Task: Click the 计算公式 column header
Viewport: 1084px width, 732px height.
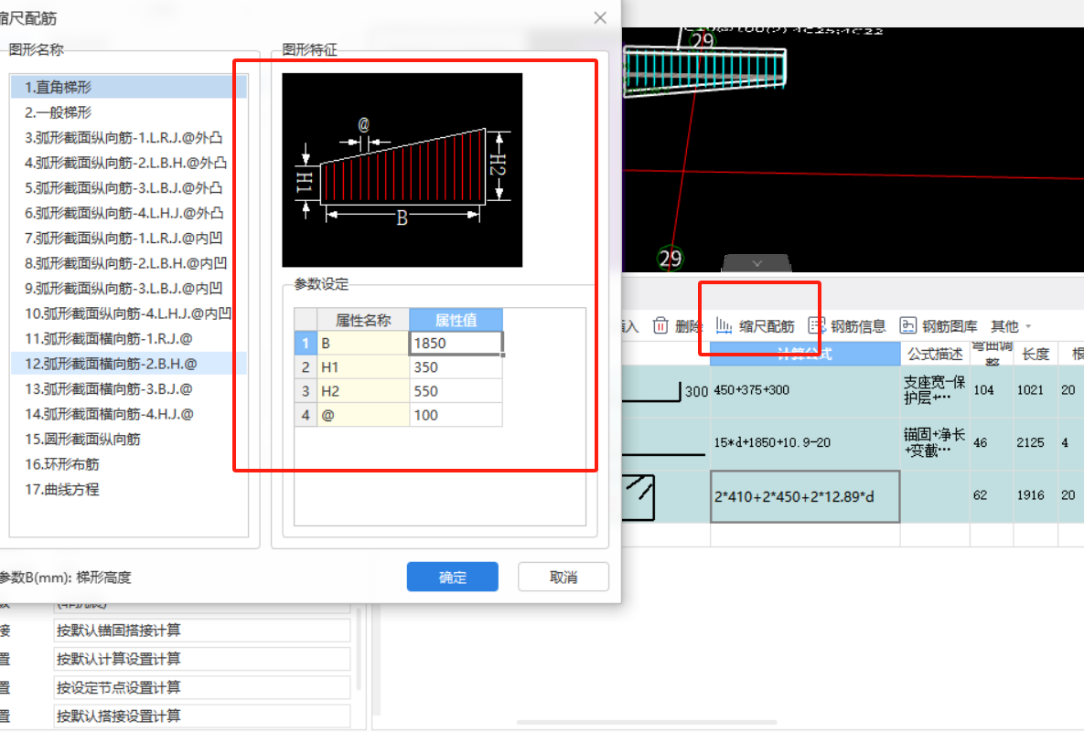Action: 805,354
